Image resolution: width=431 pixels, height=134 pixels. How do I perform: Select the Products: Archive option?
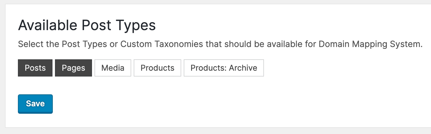pos(224,68)
